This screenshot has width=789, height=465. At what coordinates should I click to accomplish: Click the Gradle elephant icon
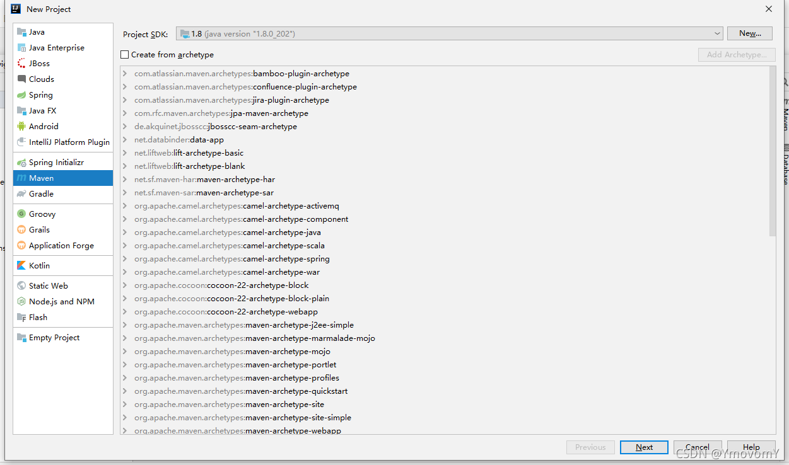point(21,194)
